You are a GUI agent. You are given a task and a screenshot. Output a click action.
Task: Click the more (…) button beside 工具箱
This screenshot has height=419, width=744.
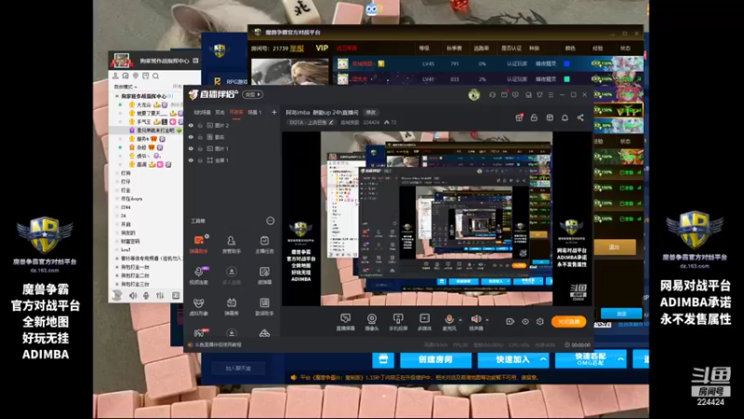[x=270, y=221]
